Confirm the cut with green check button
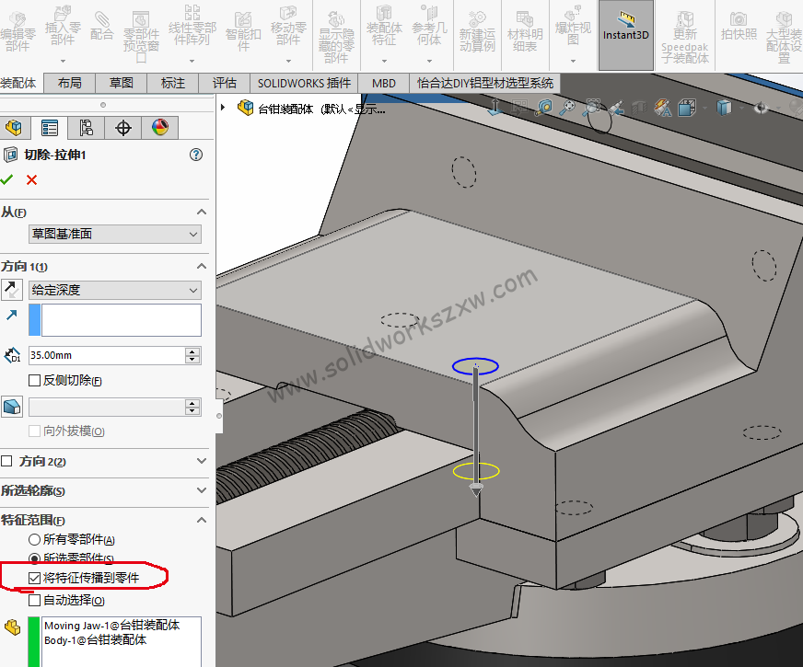Screen dimensions: 803x667 click(x=11, y=179)
